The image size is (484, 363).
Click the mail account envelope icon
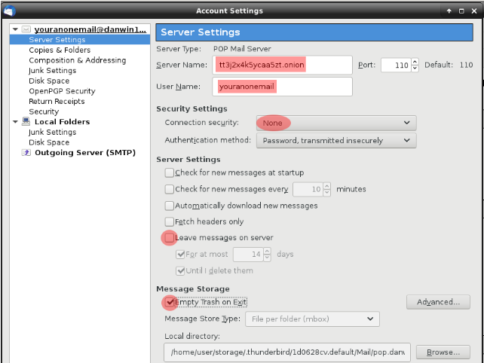26,29
